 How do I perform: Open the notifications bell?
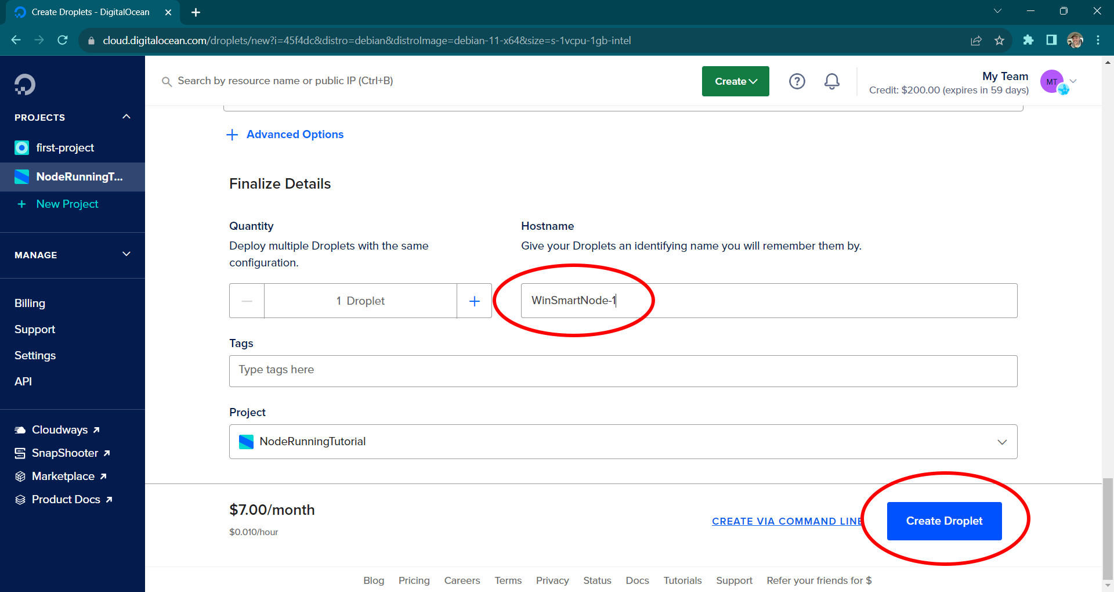tap(832, 81)
